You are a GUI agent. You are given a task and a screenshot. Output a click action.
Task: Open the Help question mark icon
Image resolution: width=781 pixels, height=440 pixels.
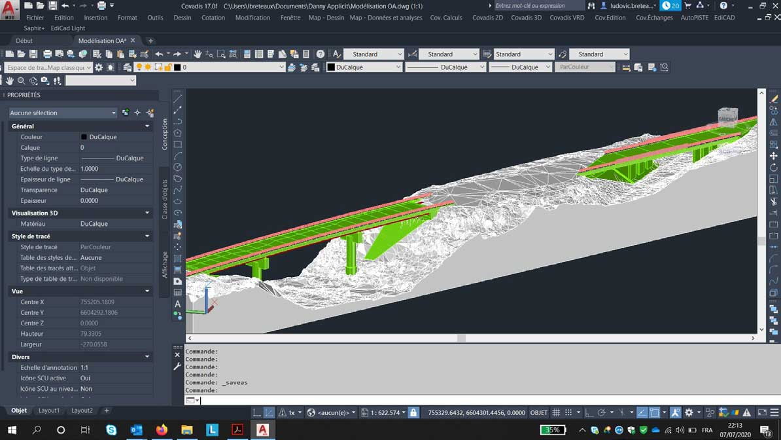point(321,54)
